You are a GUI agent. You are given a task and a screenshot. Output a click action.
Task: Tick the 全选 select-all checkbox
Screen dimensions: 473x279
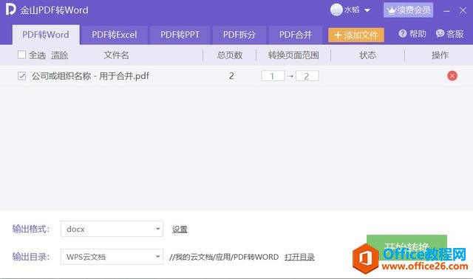point(21,55)
